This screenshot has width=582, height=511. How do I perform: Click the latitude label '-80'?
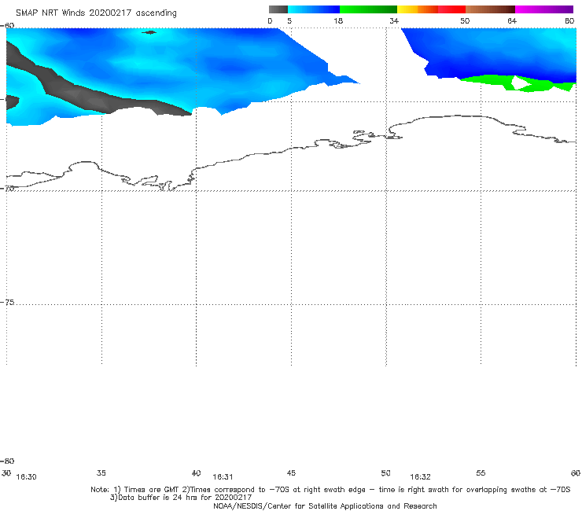pos(7,461)
